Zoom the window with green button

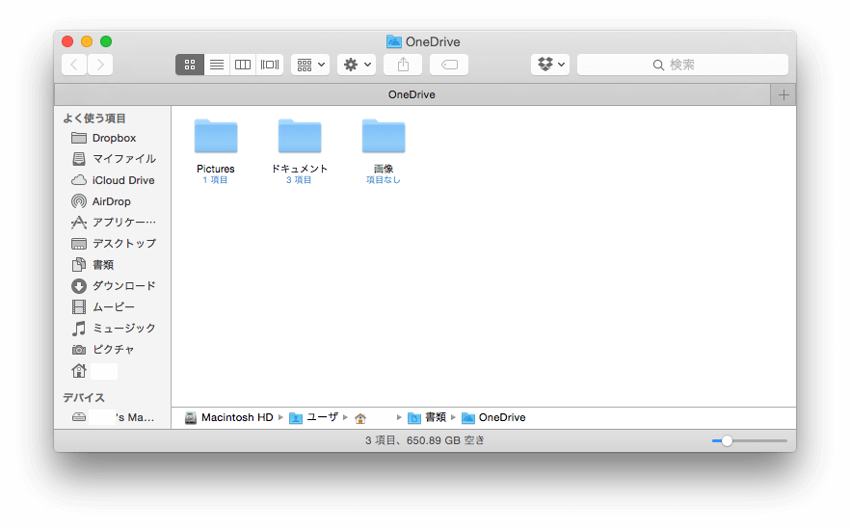[106, 41]
